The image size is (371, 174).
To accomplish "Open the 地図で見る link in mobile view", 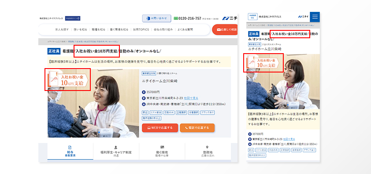I will tap(289, 139).
